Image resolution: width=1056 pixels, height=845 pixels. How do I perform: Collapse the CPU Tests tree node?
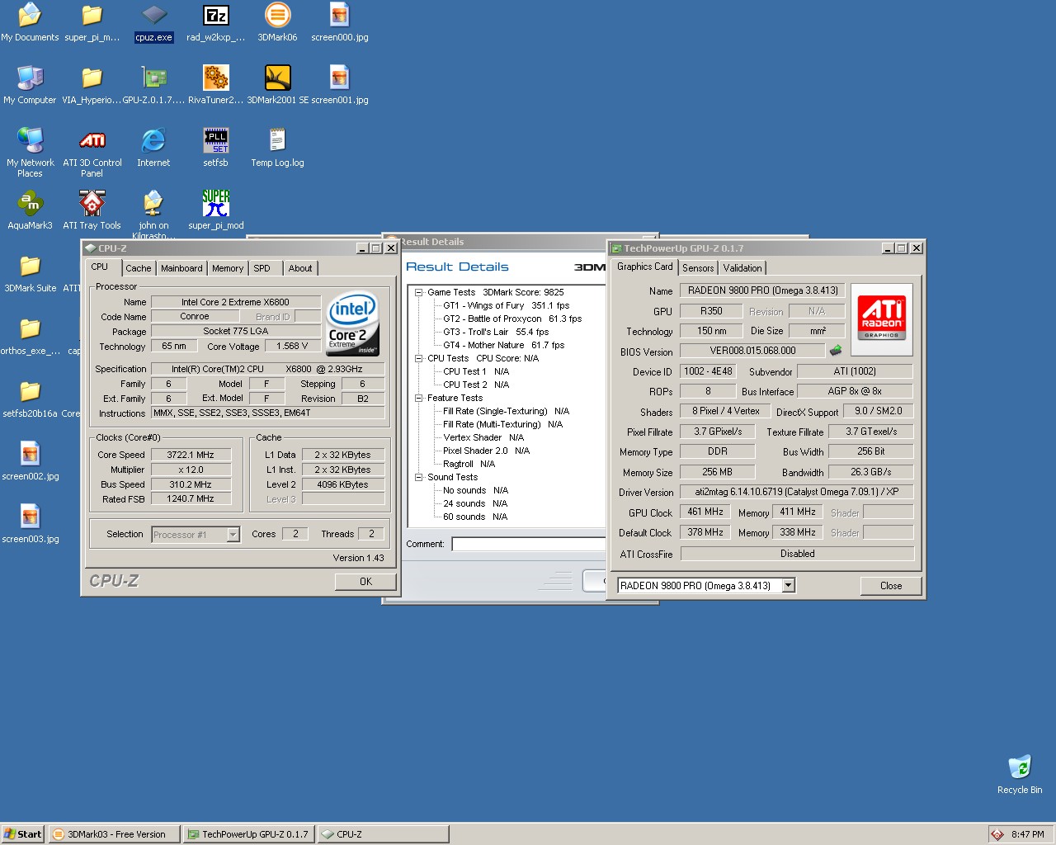click(x=418, y=358)
